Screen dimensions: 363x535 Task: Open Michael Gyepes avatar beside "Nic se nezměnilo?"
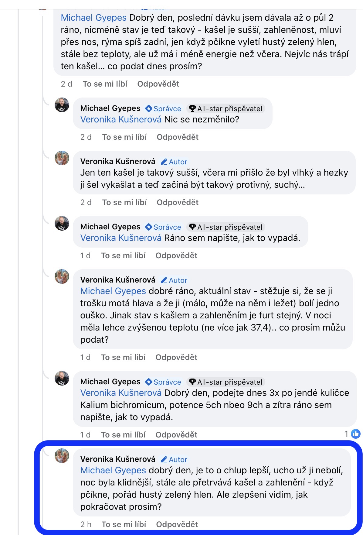pyautogui.click(x=62, y=105)
